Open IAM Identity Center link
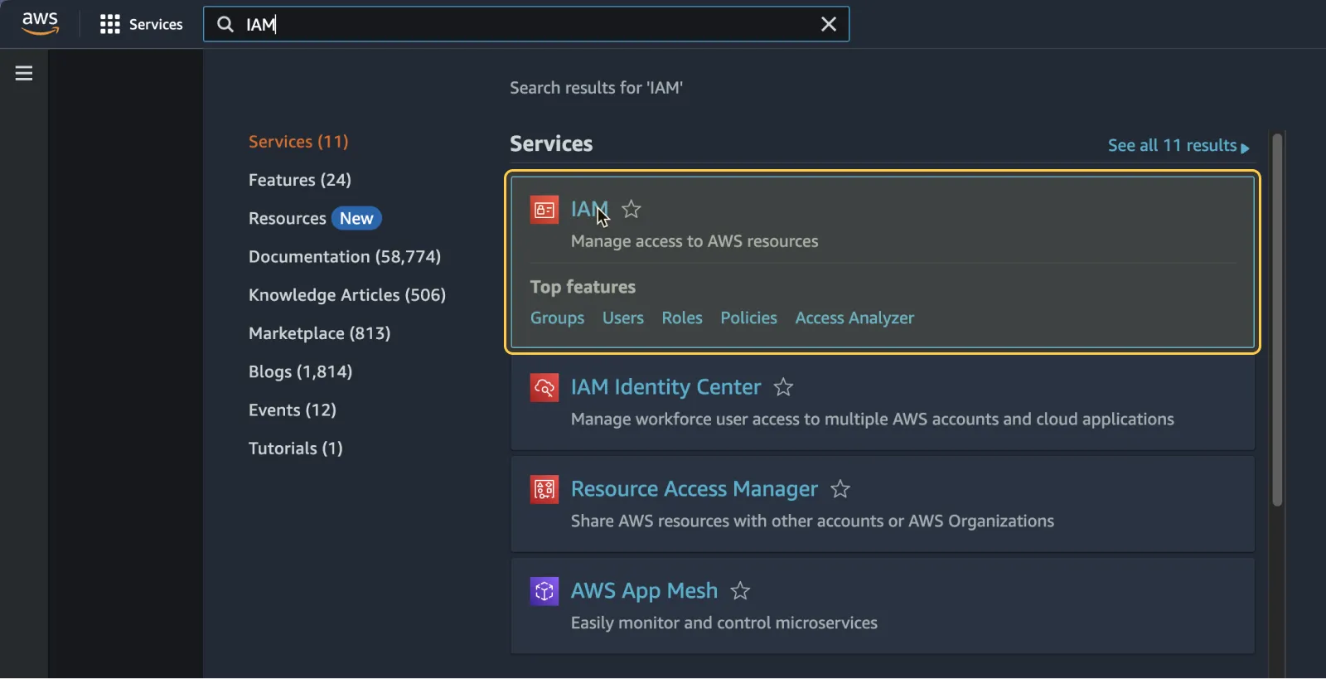 click(665, 387)
